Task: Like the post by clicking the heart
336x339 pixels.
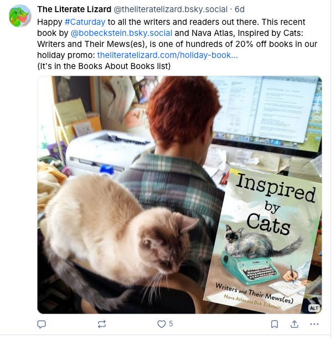Action: (x=162, y=324)
